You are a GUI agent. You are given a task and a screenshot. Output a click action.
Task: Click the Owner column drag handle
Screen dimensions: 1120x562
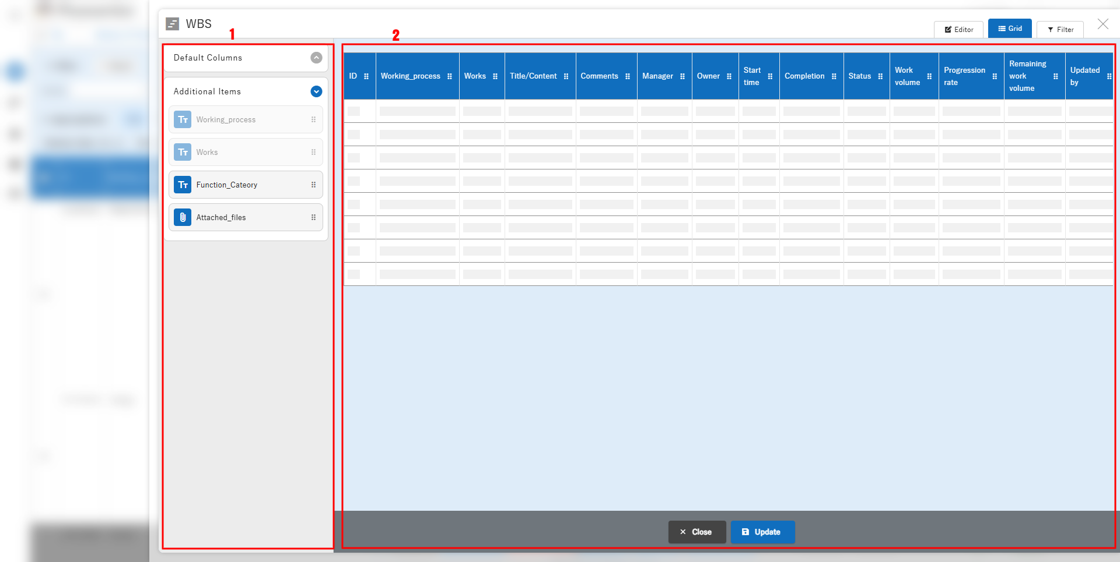pos(729,76)
